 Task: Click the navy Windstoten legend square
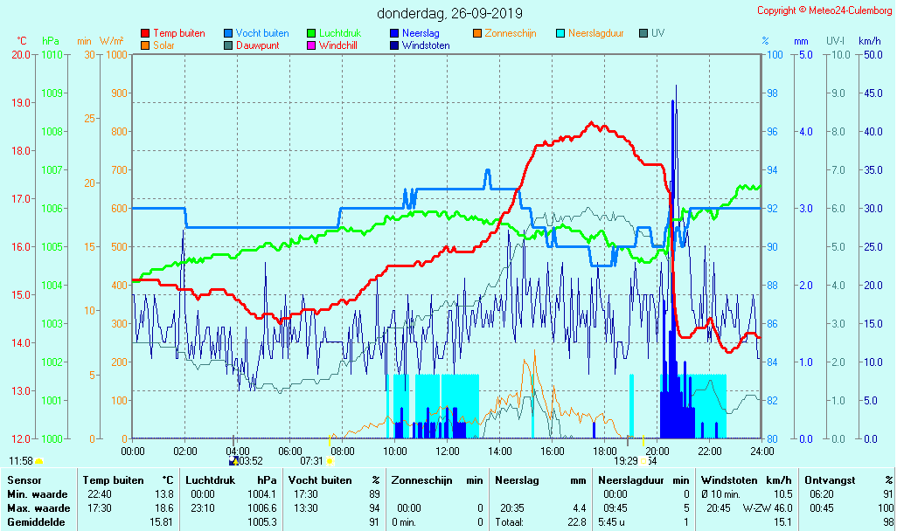[x=394, y=45]
